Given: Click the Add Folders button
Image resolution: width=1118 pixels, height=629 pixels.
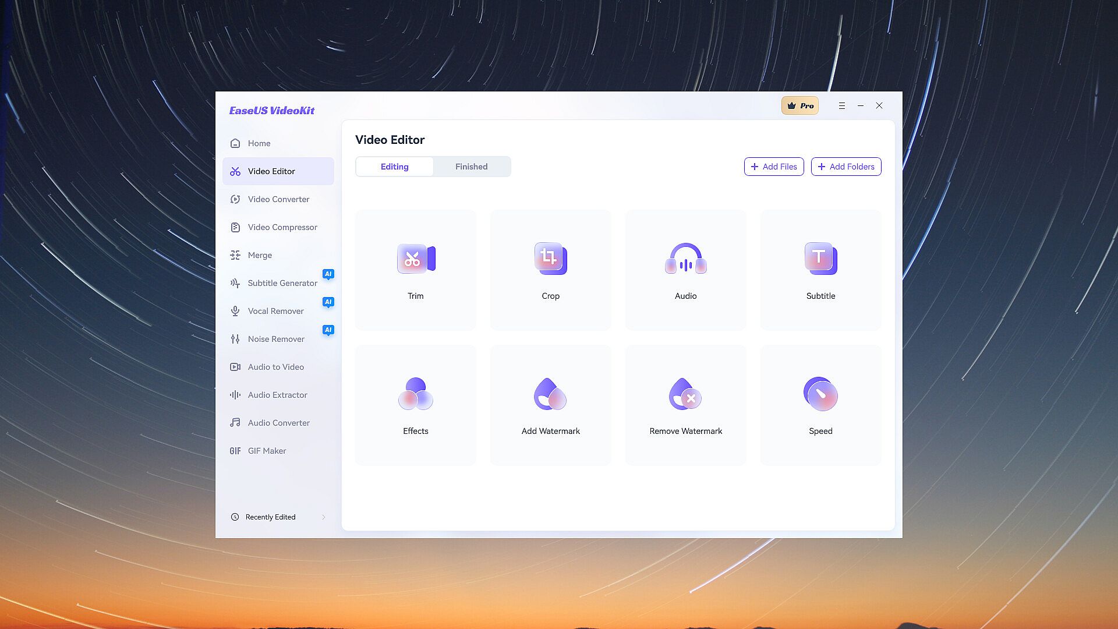Looking at the screenshot, I should click(x=845, y=167).
